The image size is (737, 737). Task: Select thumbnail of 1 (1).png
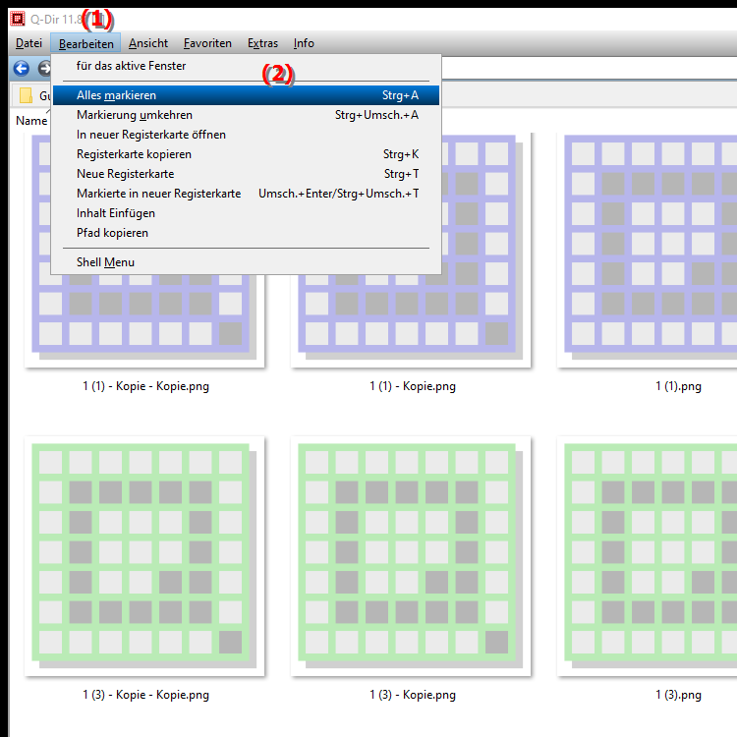[647, 250]
